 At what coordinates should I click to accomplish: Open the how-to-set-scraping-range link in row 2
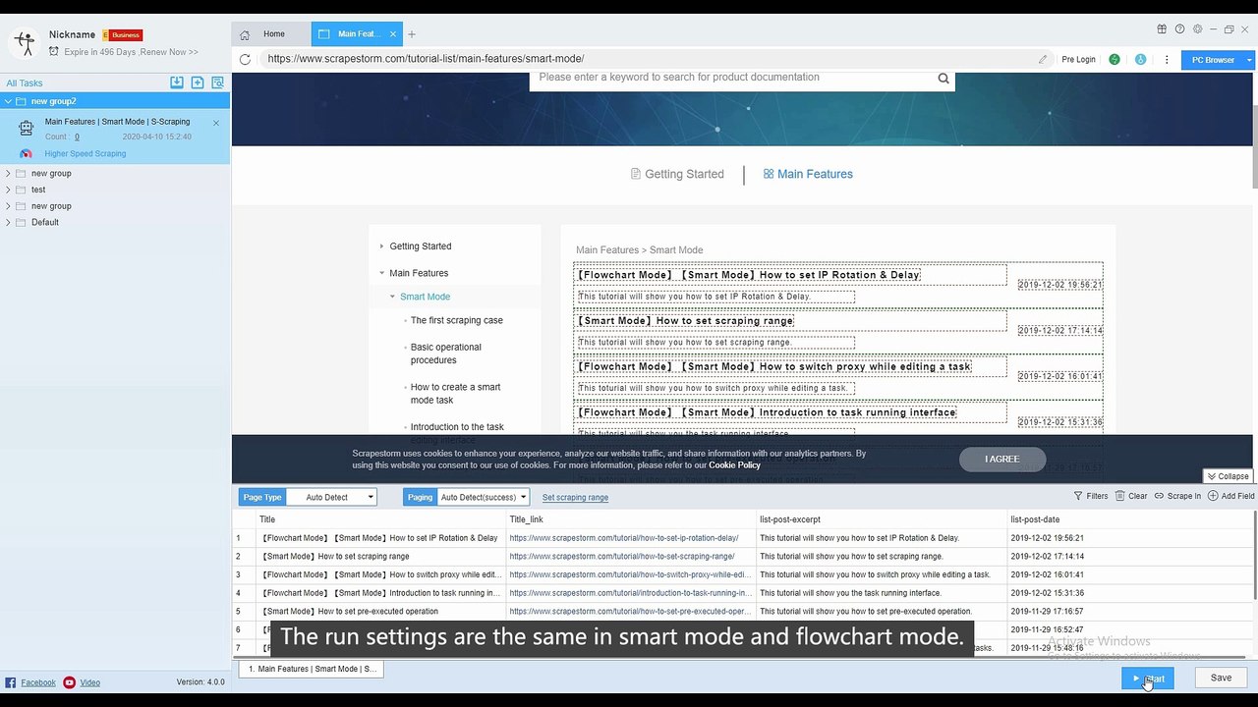(622, 557)
